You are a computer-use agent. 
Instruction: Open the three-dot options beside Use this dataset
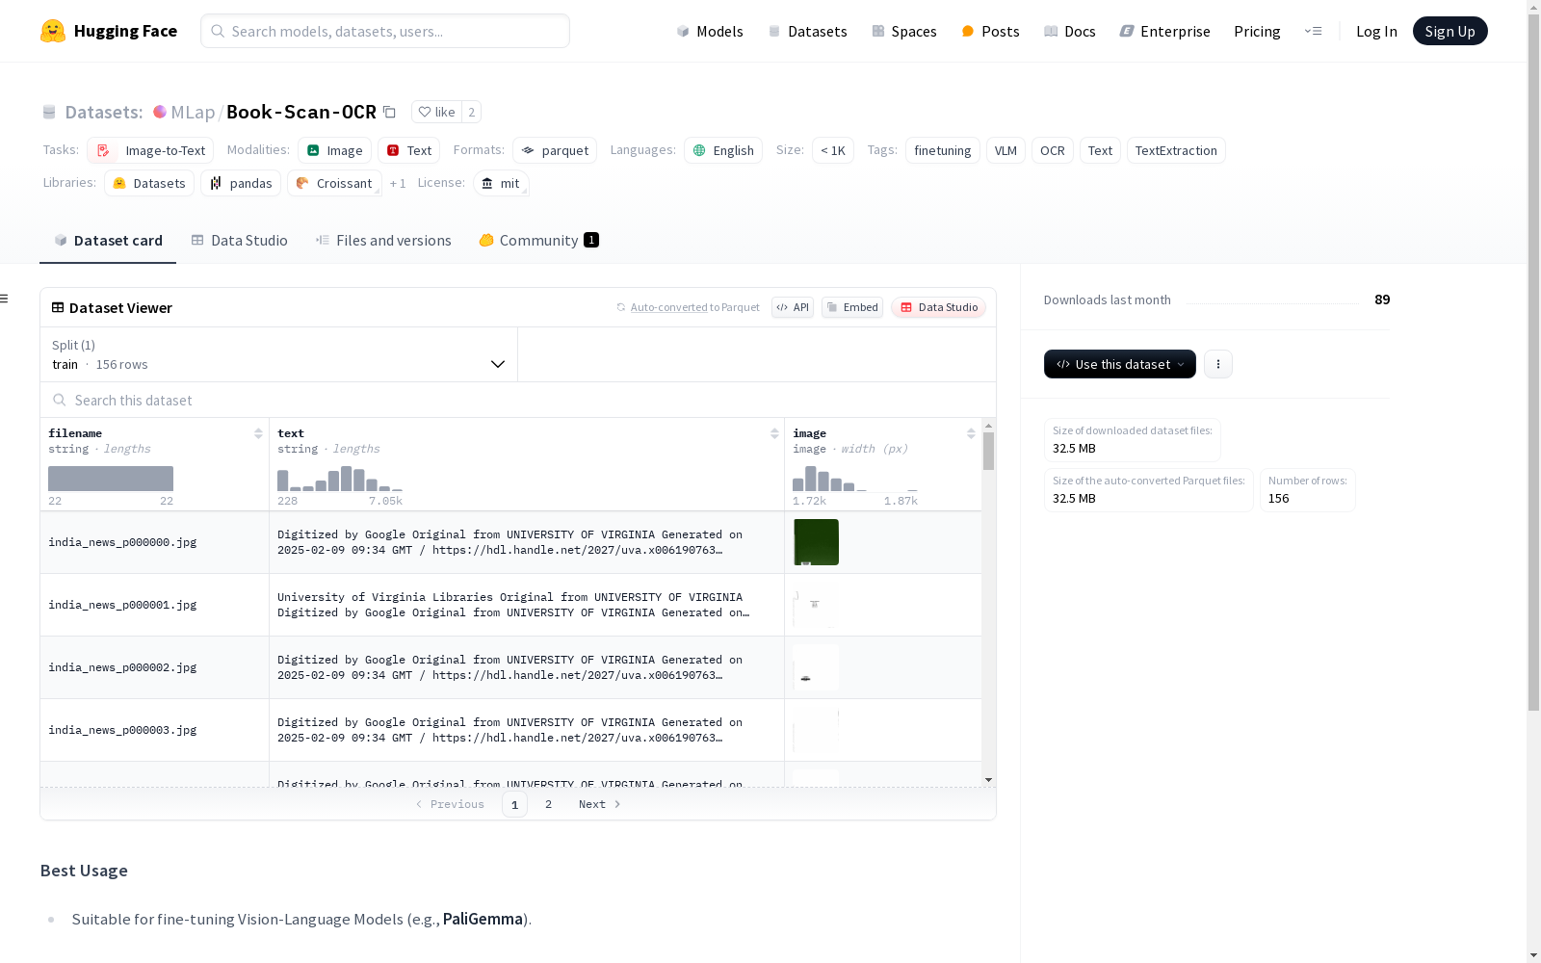pos(1218,364)
